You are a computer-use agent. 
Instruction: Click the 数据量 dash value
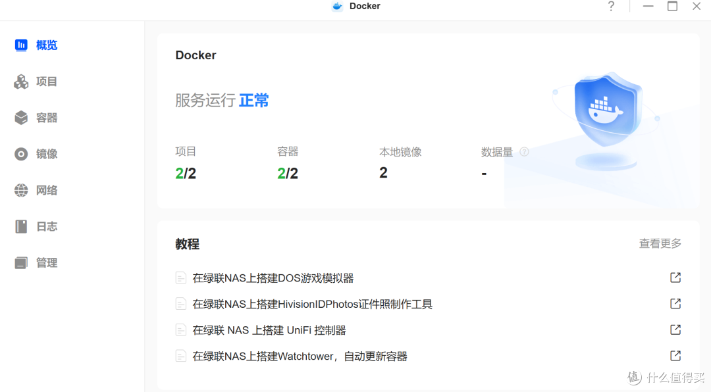pos(484,174)
